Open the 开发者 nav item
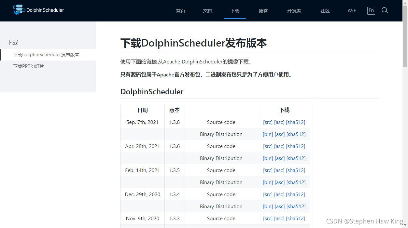The height and width of the screenshot is (228, 408). click(x=294, y=11)
